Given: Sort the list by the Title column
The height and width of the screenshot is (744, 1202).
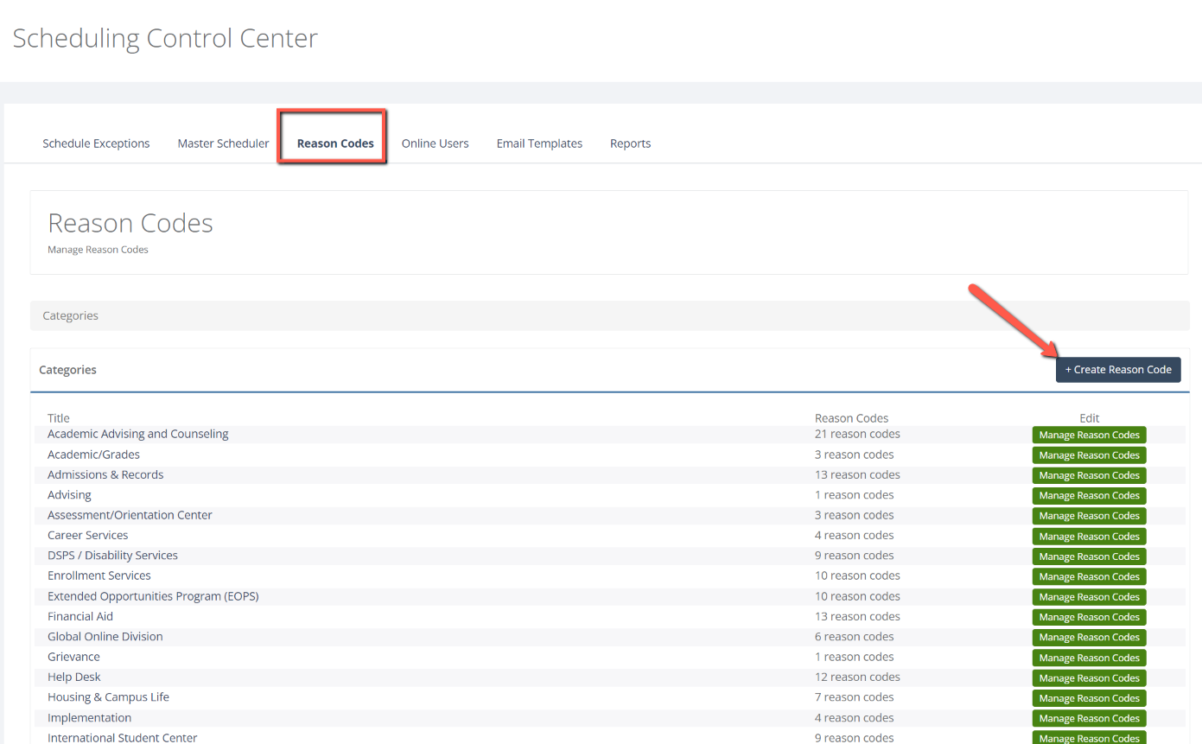Looking at the screenshot, I should (58, 417).
